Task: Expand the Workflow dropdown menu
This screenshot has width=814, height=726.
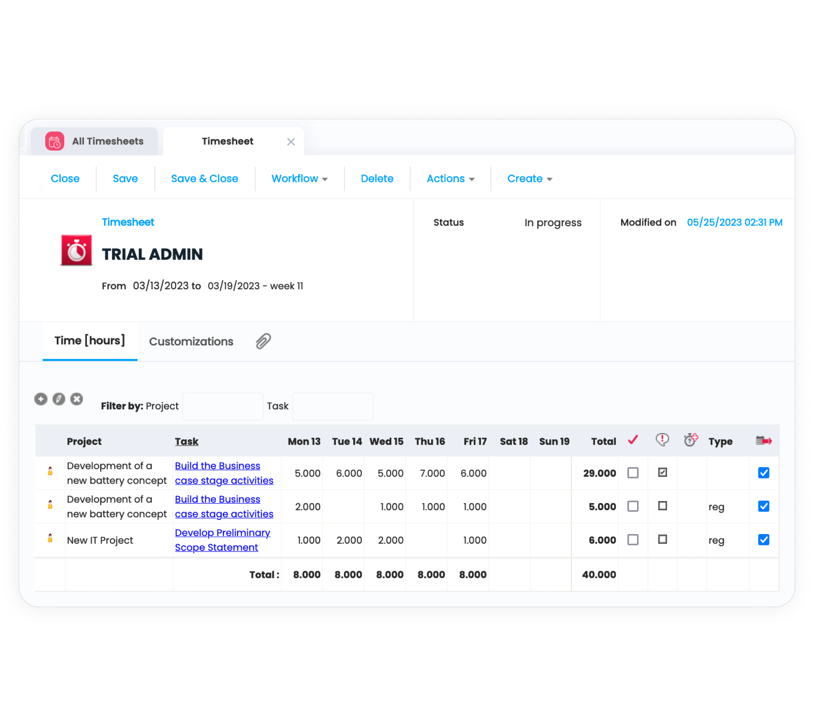Action: click(299, 179)
